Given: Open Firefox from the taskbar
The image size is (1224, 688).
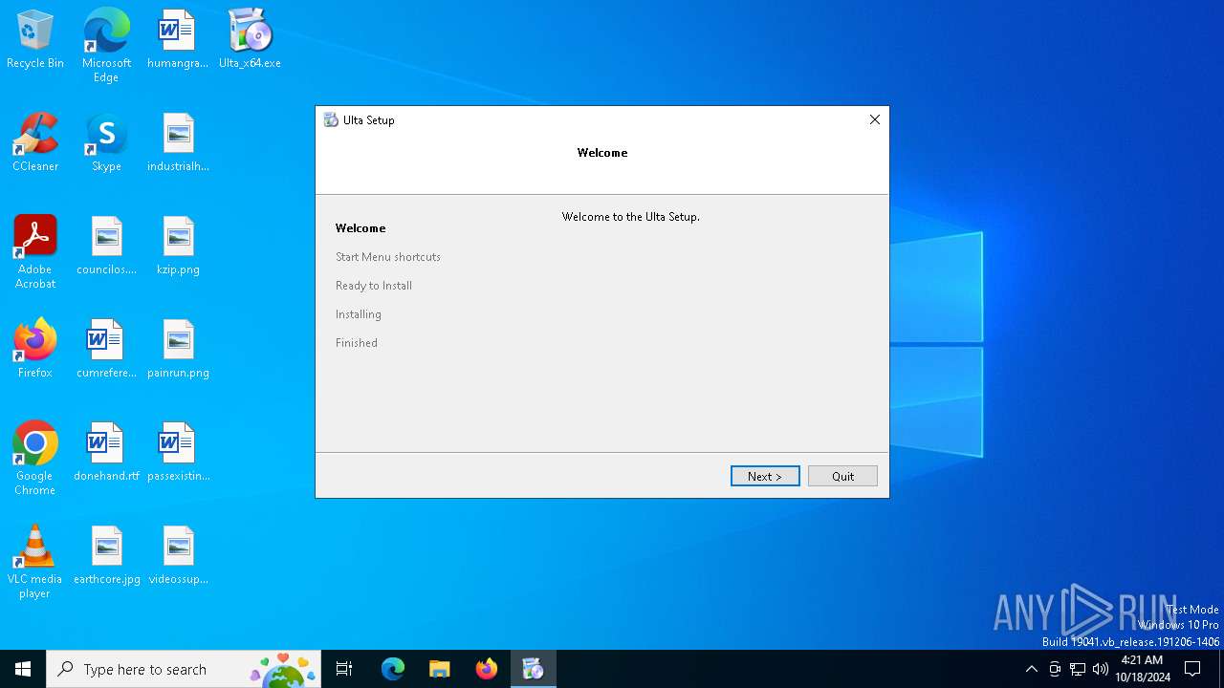Looking at the screenshot, I should (x=487, y=669).
